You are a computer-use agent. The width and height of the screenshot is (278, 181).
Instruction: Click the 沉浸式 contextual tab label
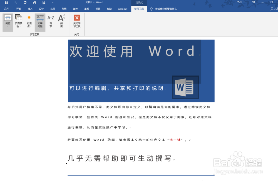[139, 3]
